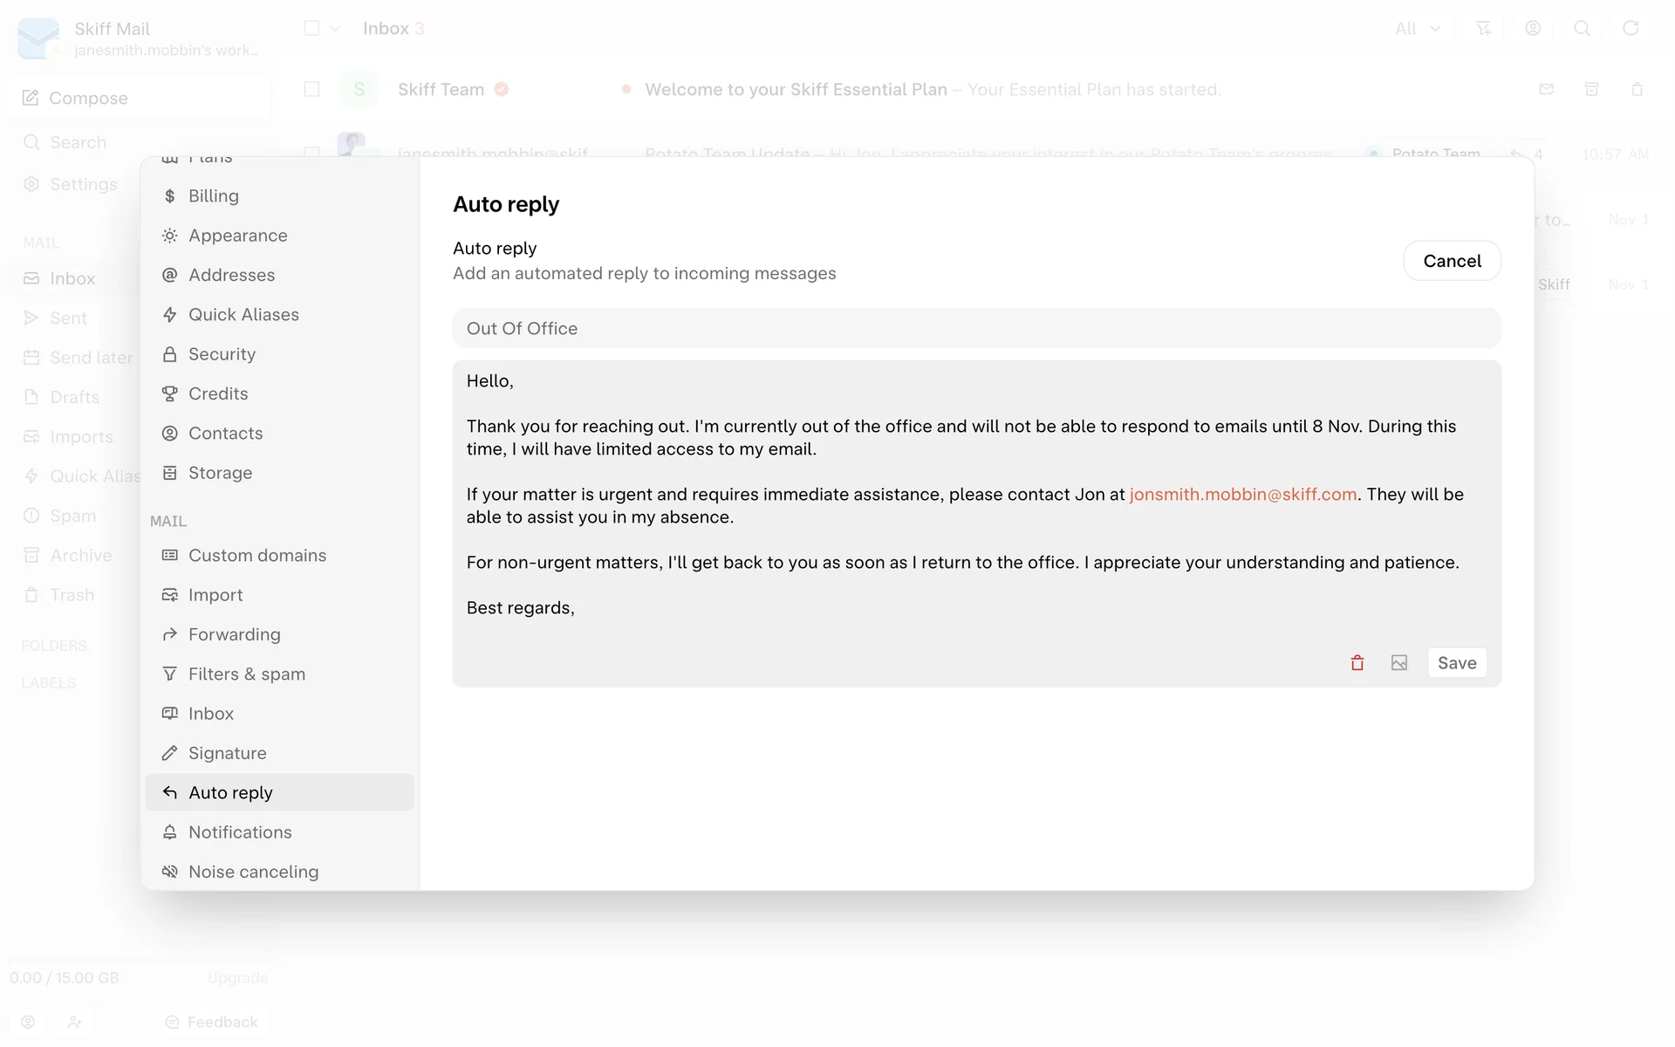Click the filter icon in inbox header
1675x1047 pixels.
tap(1483, 29)
